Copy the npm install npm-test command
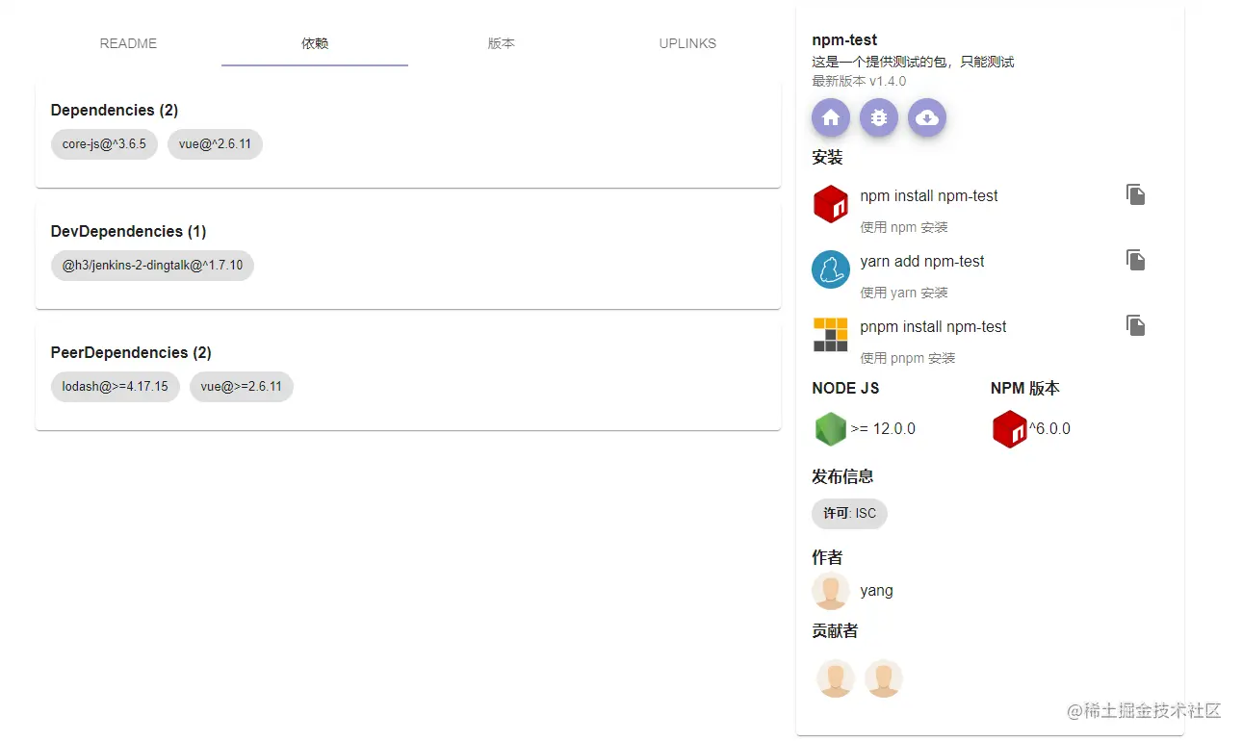Viewport: 1242px width, 741px height. click(x=1135, y=193)
